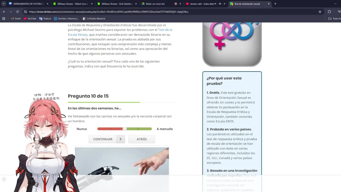The height and width of the screenshot is (192, 341).
Task: Open a new browser tab
Action: 275,4
